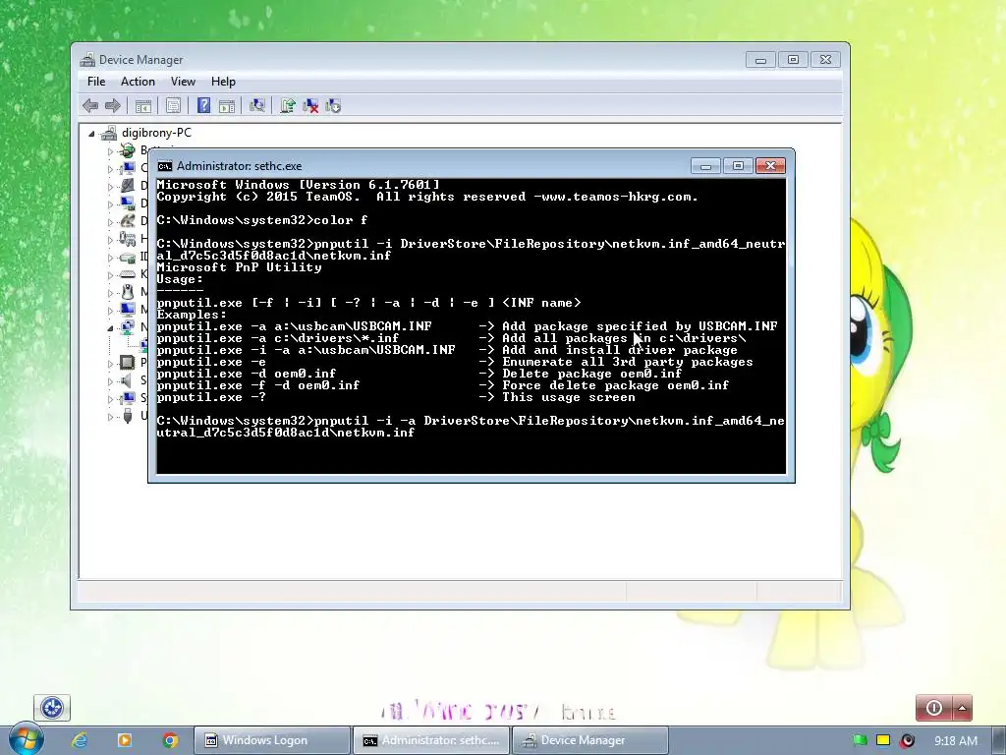Open Windows Media Player taskbar icon
Viewport: 1006px width, 755px height.
pos(125,740)
